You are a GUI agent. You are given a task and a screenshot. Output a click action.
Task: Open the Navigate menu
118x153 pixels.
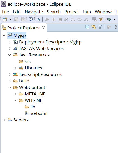[x=34, y=12]
